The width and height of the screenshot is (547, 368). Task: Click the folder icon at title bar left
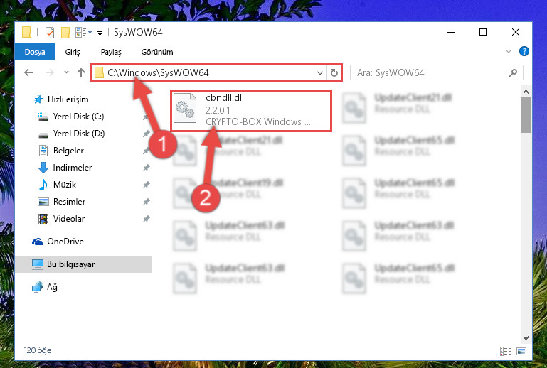pyautogui.click(x=27, y=32)
